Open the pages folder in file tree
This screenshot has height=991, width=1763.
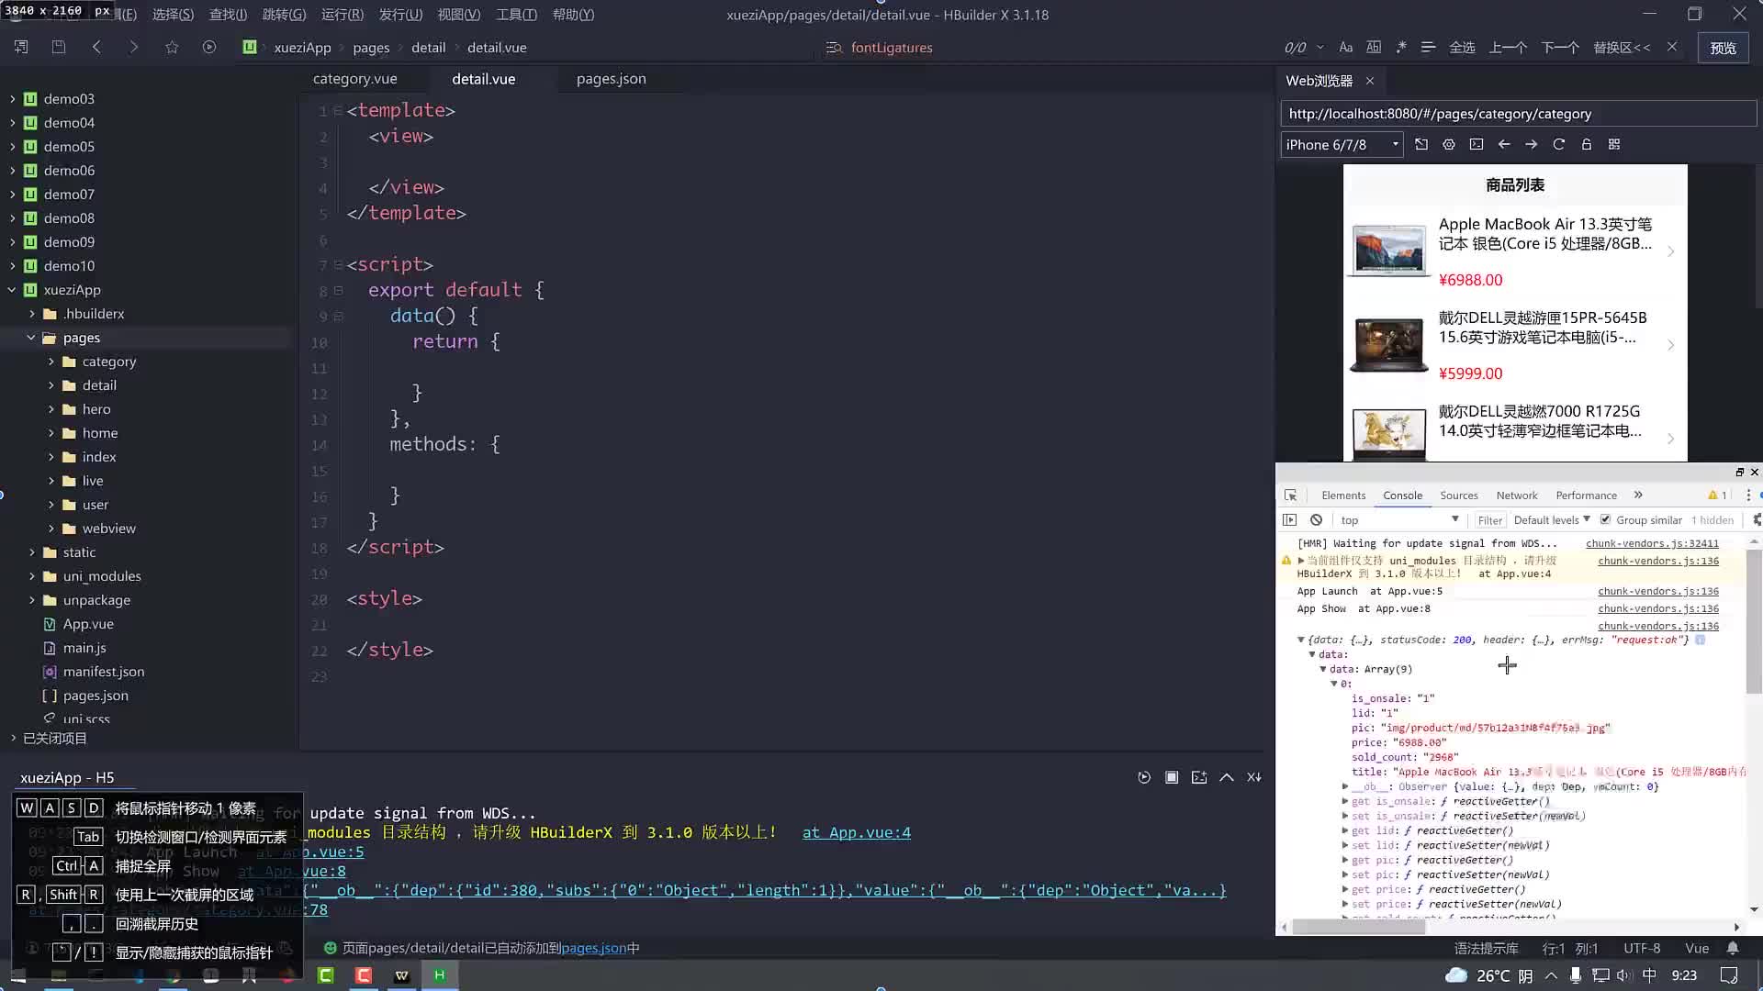[x=81, y=338]
